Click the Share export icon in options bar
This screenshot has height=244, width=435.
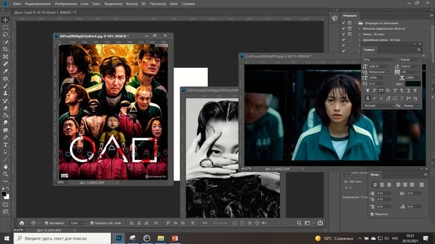click(x=320, y=223)
